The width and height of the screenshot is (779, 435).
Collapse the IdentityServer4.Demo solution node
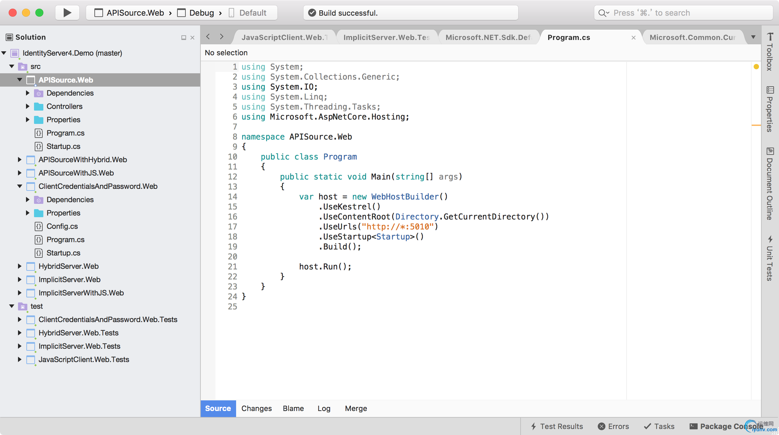coord(4,53)
